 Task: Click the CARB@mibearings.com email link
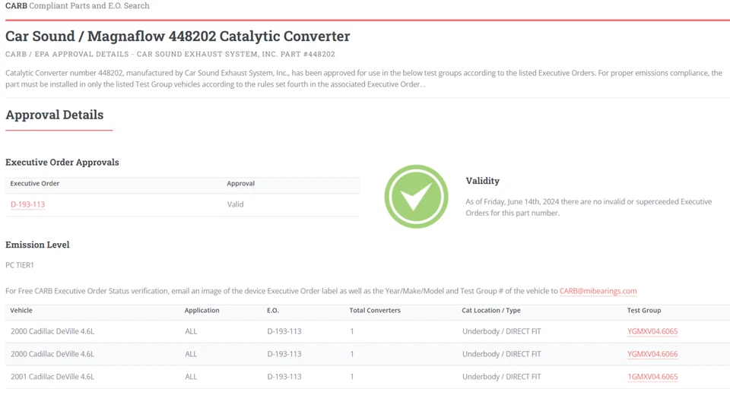(598, 291)
